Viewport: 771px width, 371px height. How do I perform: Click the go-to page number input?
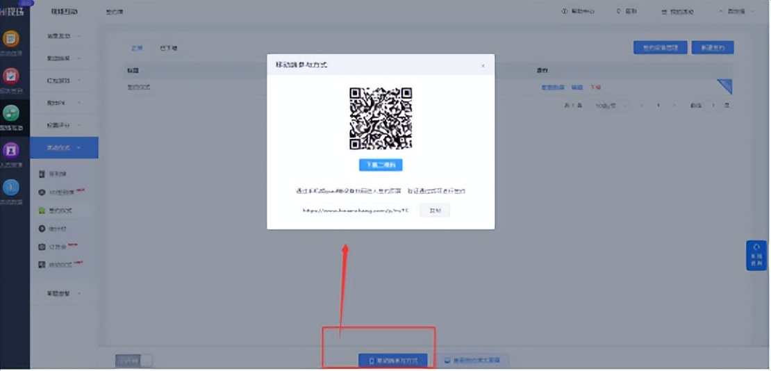[713, 106]
